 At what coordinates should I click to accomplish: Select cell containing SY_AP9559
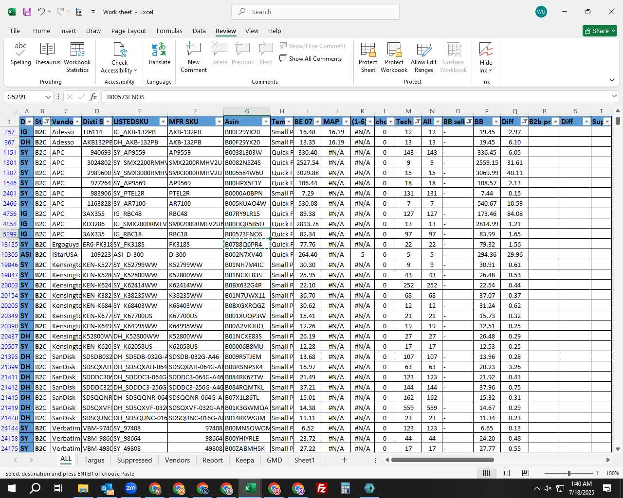[140, 152]
